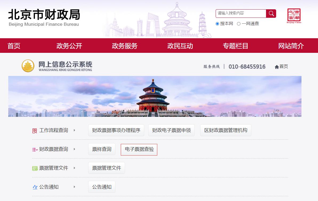Click the 工作流程查询 document search icon
This screenshot has height=201, width=318.
pyautogui.click(x=35, y=131)
